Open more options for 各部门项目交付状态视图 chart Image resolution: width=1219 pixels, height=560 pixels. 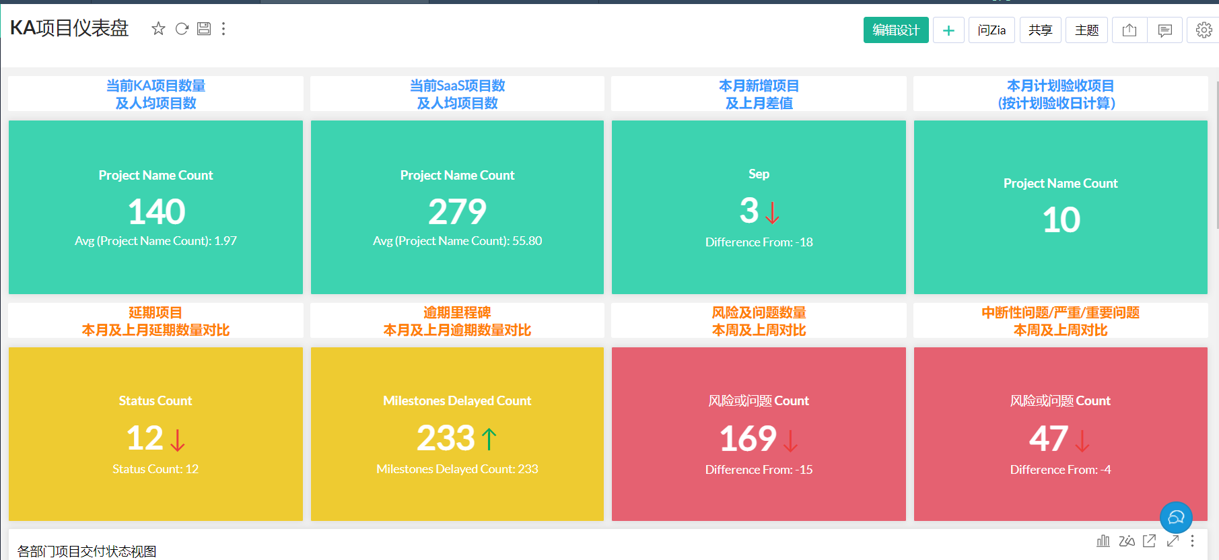coord(1192,540)
